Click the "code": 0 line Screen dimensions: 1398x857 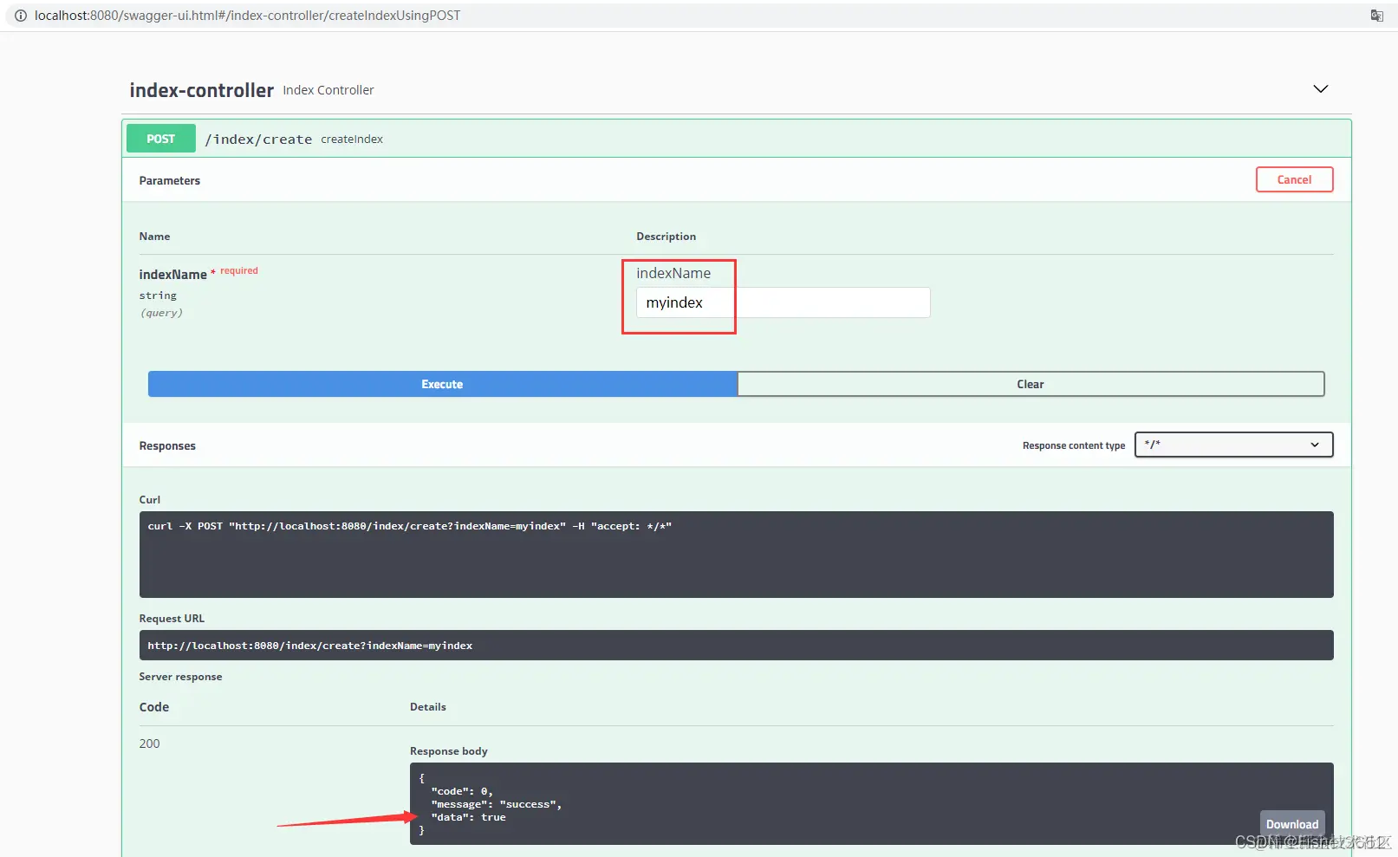coord(462,791)
